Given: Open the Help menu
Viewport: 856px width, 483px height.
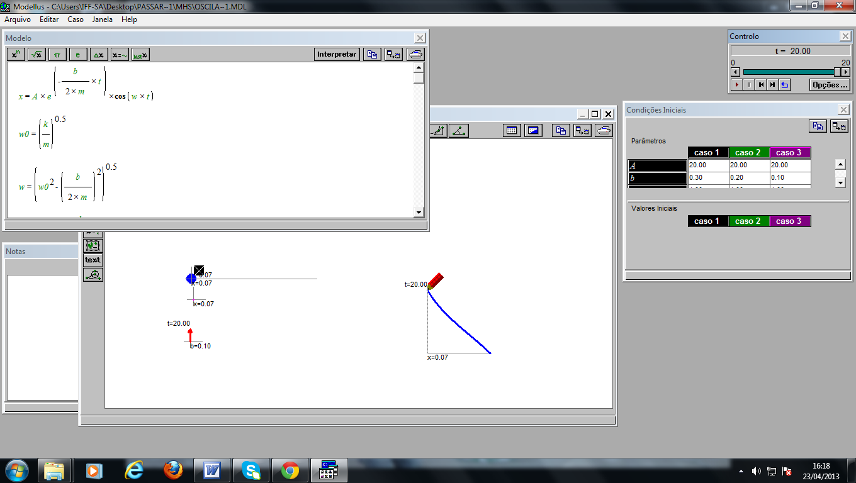Looking at the screenshot, I should (x=129, y=19).
